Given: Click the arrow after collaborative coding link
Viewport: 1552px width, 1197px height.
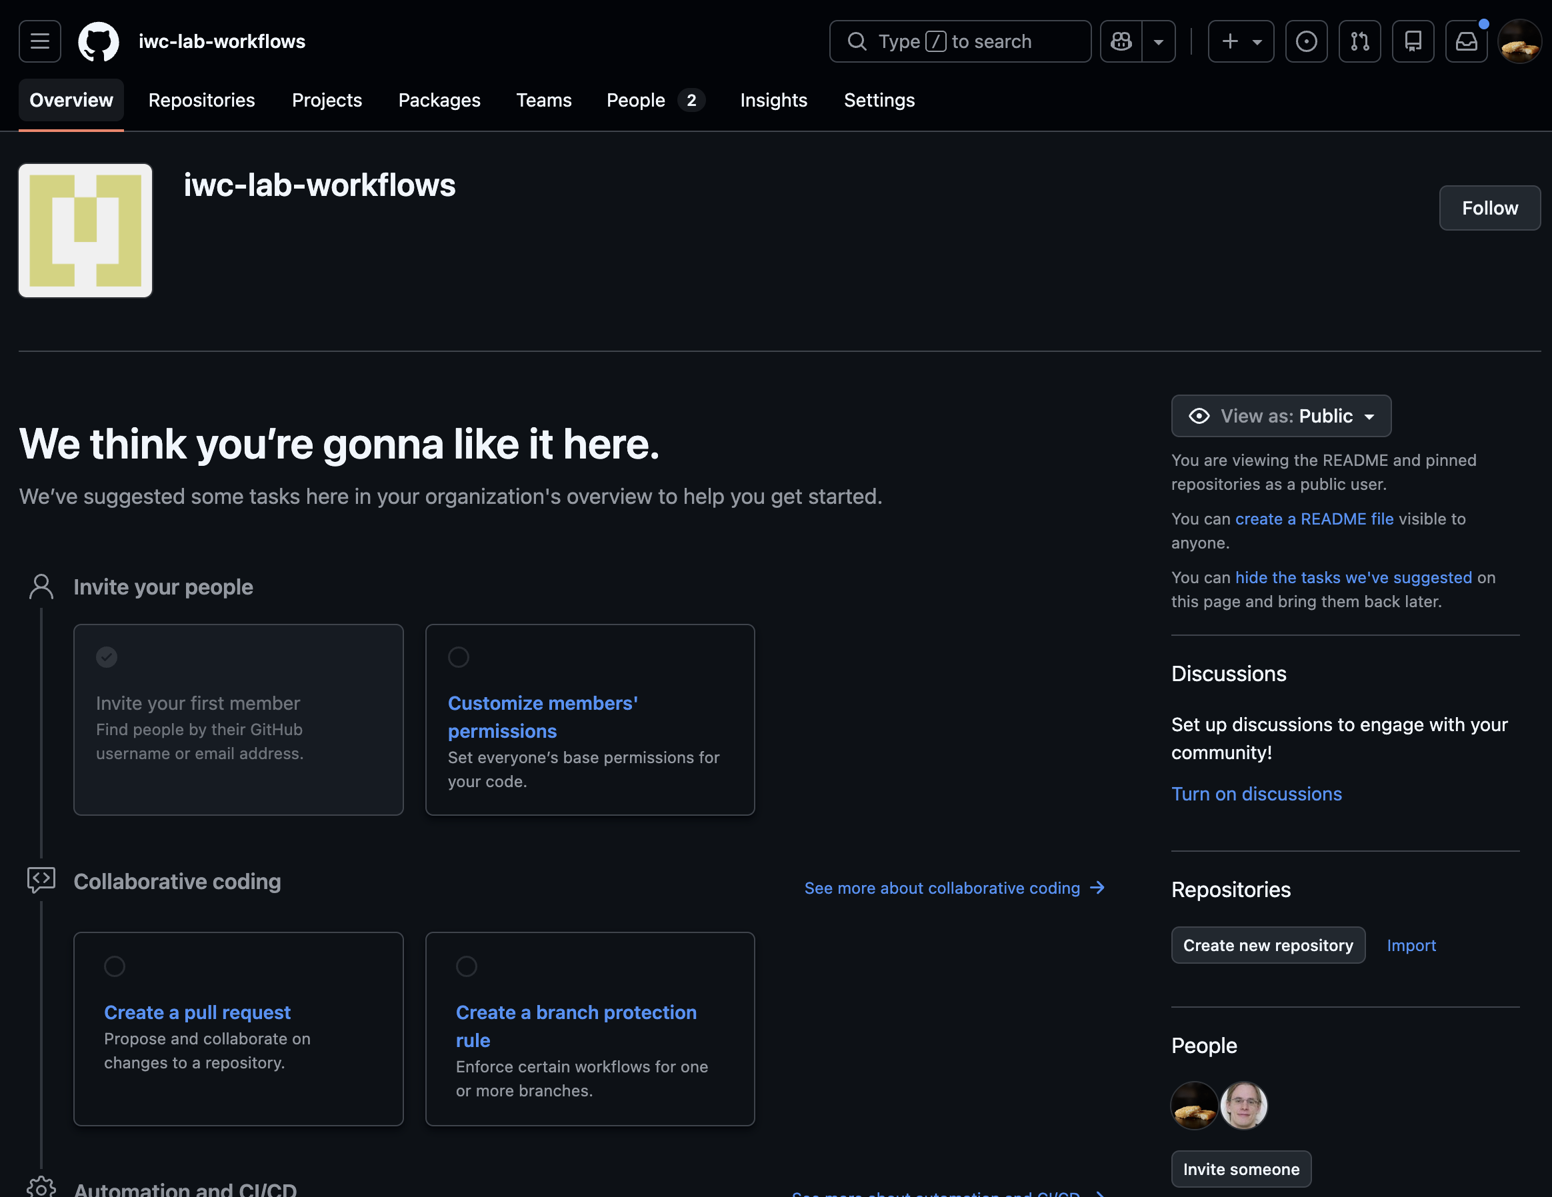Looking at the screenshot, I should [x=1097, y=888].
